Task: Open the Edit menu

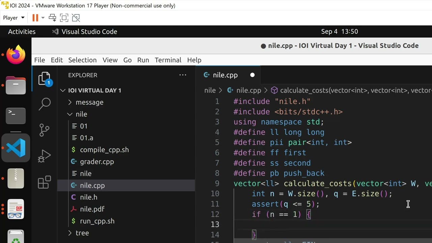Action: click(x=57, y=60)
